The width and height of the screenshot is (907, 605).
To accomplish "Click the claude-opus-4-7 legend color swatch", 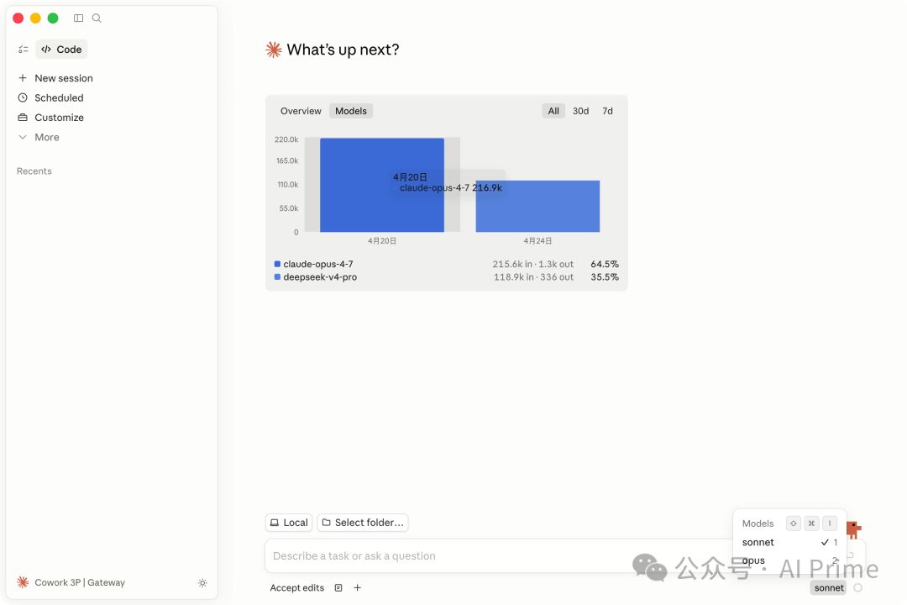I will (x=277, y=264).
